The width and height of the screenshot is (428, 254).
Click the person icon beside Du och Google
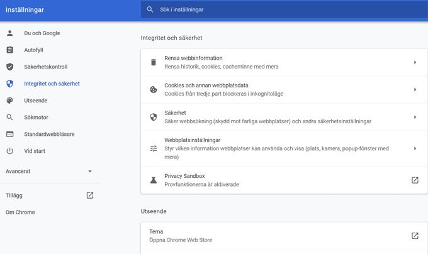pos(10,33)
